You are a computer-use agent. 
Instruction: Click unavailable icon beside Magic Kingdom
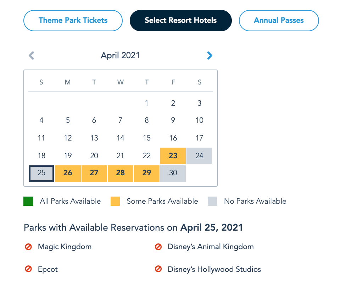(29, 247)
